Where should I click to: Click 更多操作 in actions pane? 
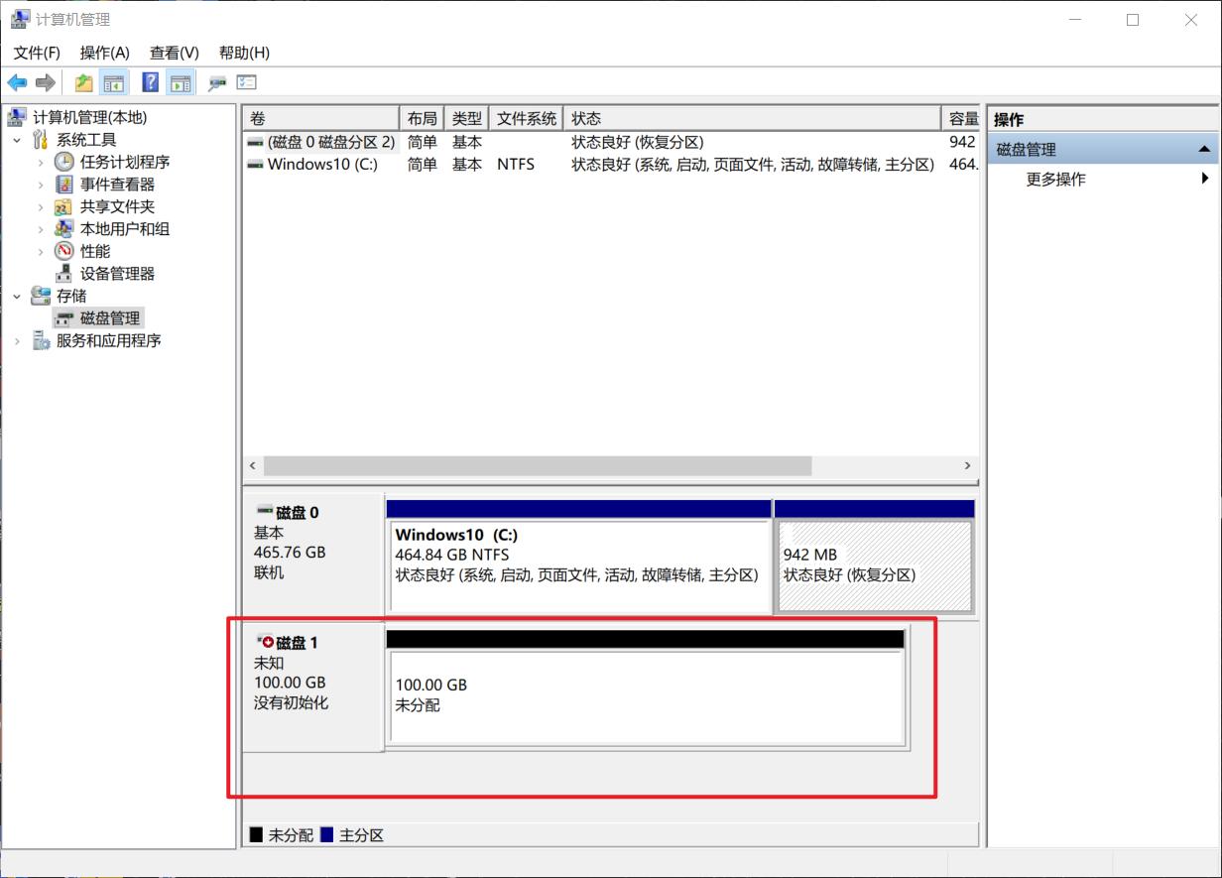click(x=1055, y=179)
